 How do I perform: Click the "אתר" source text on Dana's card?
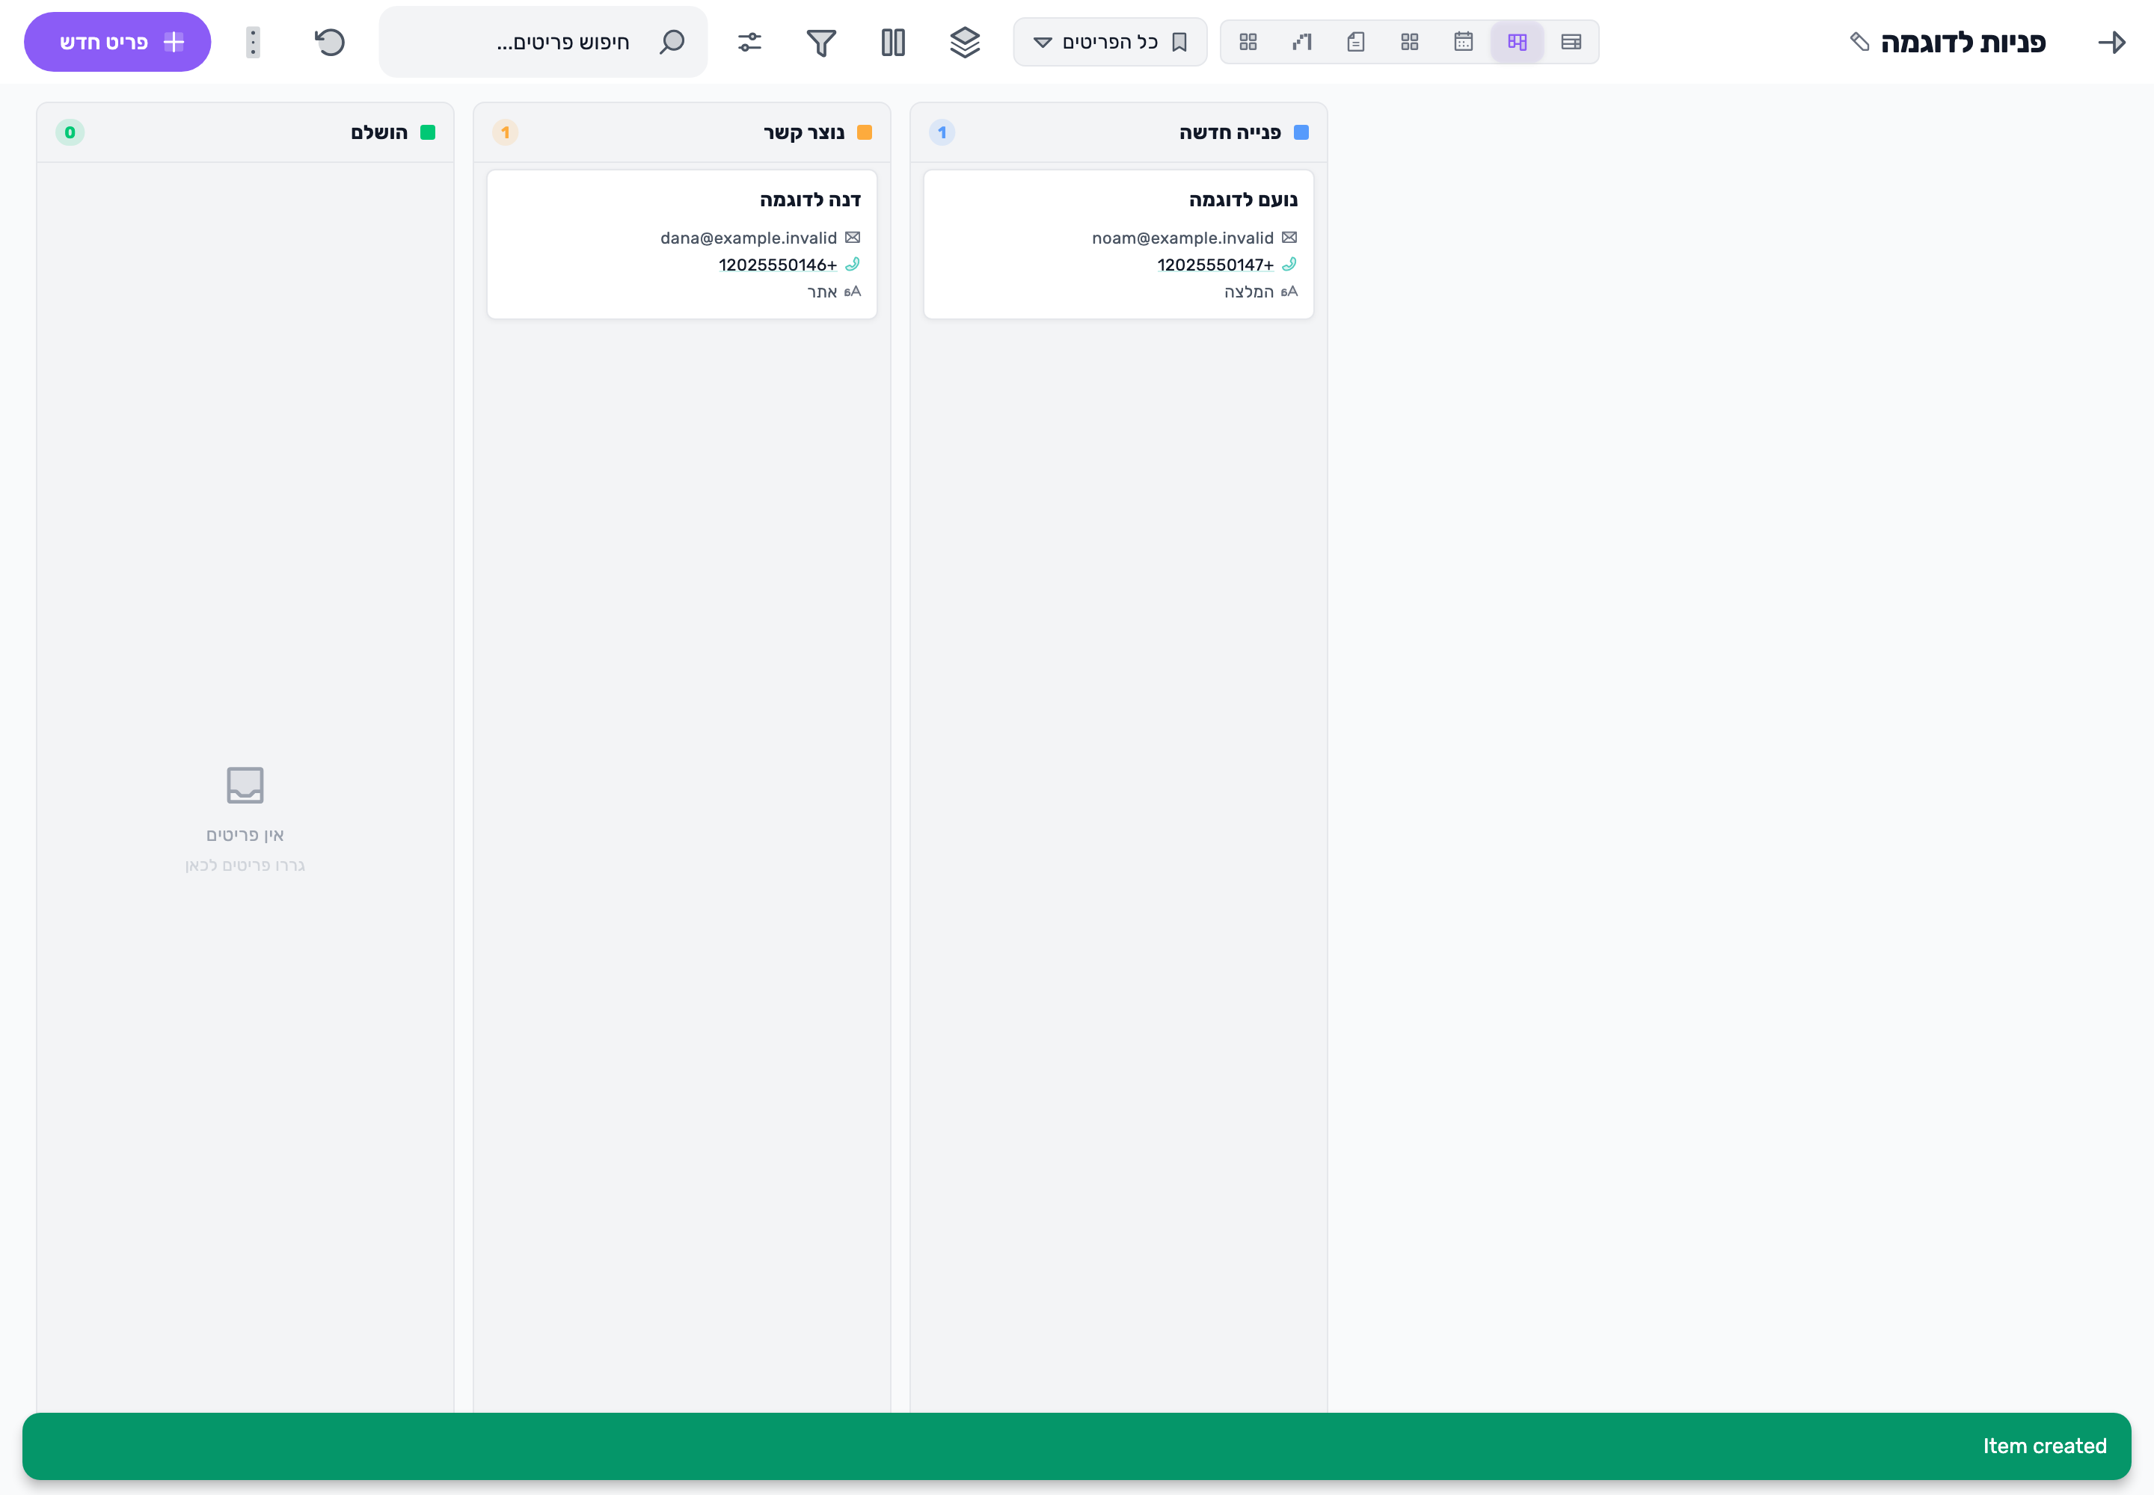coord(822,292)
